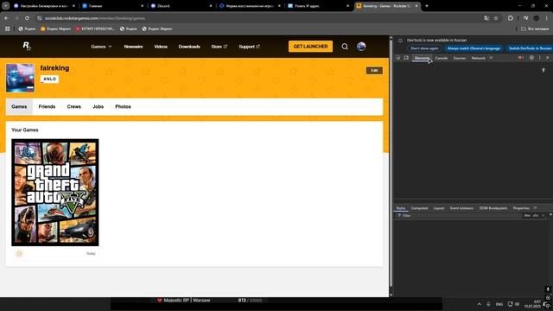This screenshot has width=553, height=311.
Task: Open the Videos navigation link
Action: (x=161, y=47)
